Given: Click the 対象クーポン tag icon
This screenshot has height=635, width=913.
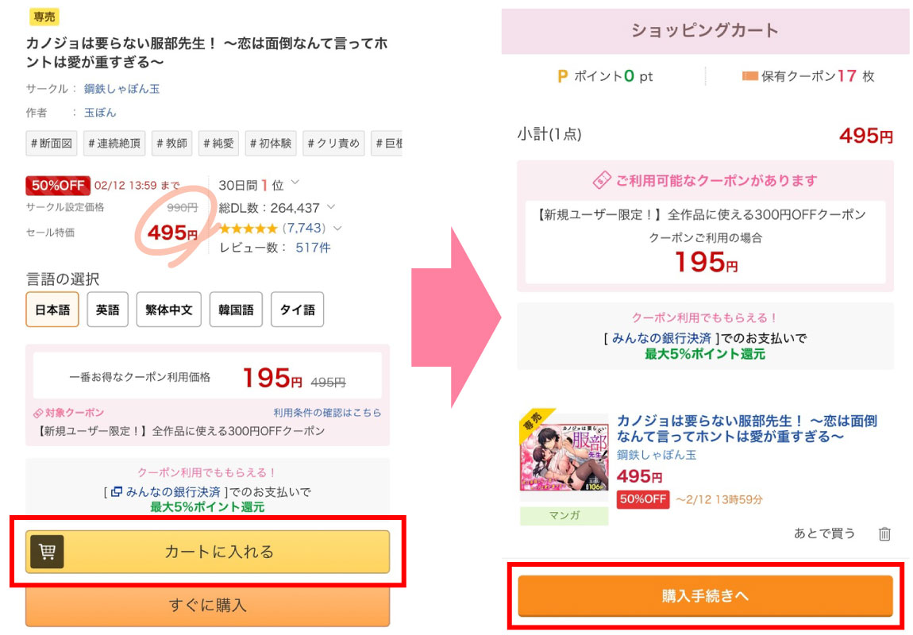Looking at the screenshot, I should [x=37, y=413].
